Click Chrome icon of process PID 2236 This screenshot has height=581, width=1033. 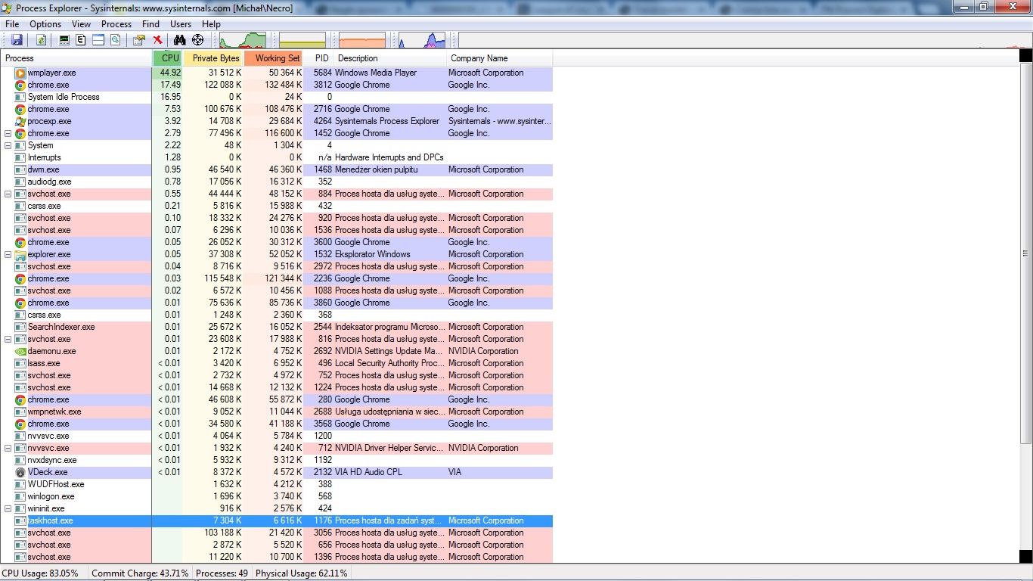point(20,278)
